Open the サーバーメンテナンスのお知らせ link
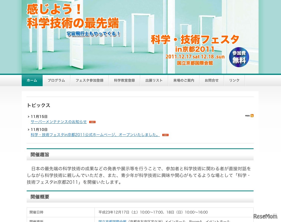 59,122
